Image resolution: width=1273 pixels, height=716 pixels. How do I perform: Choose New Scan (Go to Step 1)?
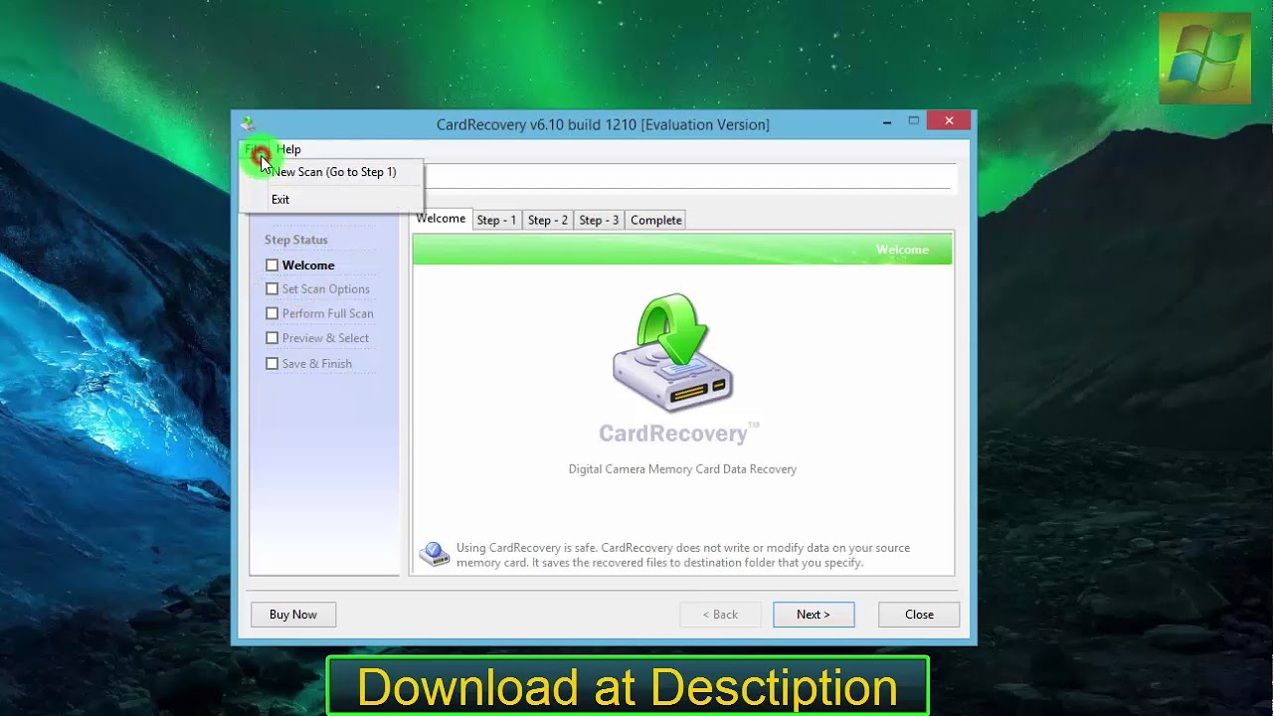(333, 172)
